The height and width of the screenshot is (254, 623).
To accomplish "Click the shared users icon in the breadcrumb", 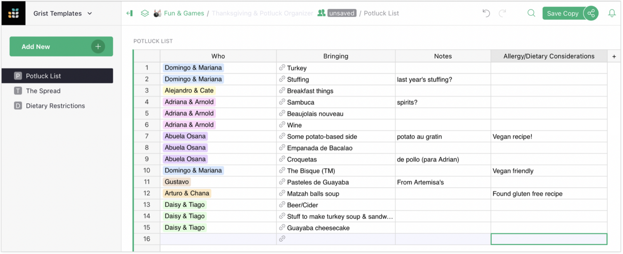I will tap(321, 13).
